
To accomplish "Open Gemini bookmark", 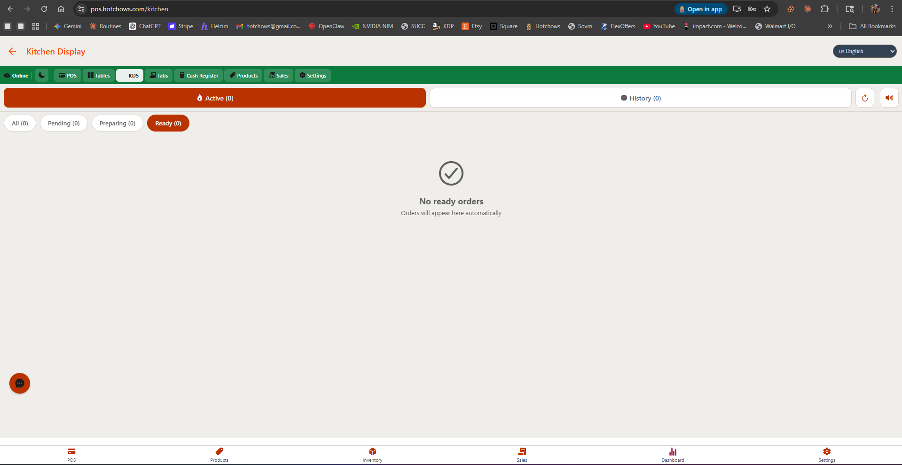I will click(68, 26).
